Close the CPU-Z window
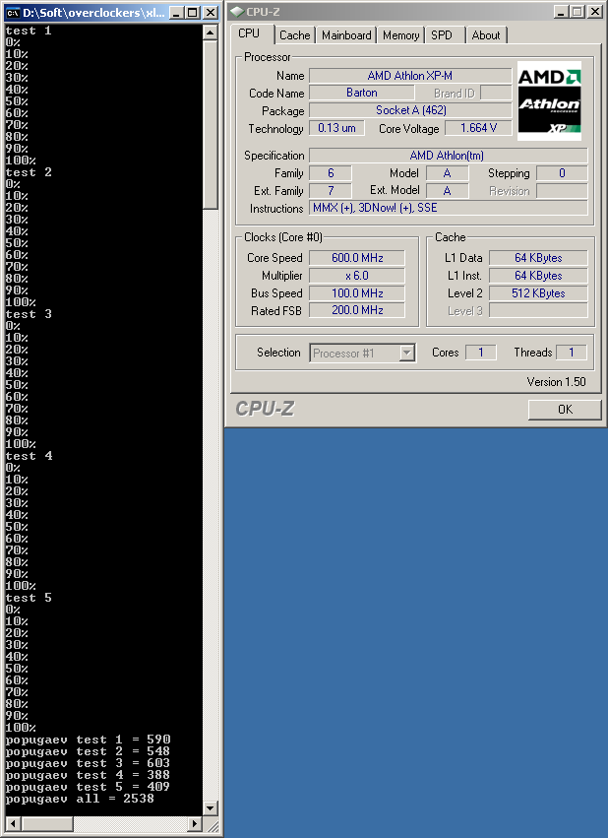This screenshot has height=838, width=608. [x=594, y=12]
